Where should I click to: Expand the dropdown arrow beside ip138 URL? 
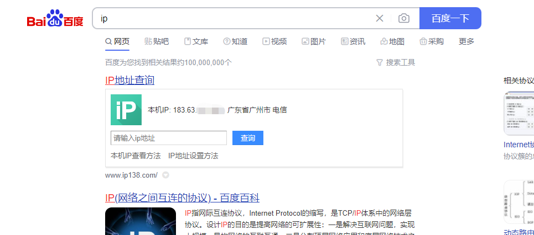165,175
